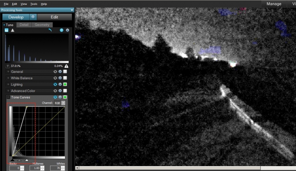Click the Blacks value field
Image resolution: width=296 pixels, height=171 pixels.
pyautogui.click(x=15, y=168)
